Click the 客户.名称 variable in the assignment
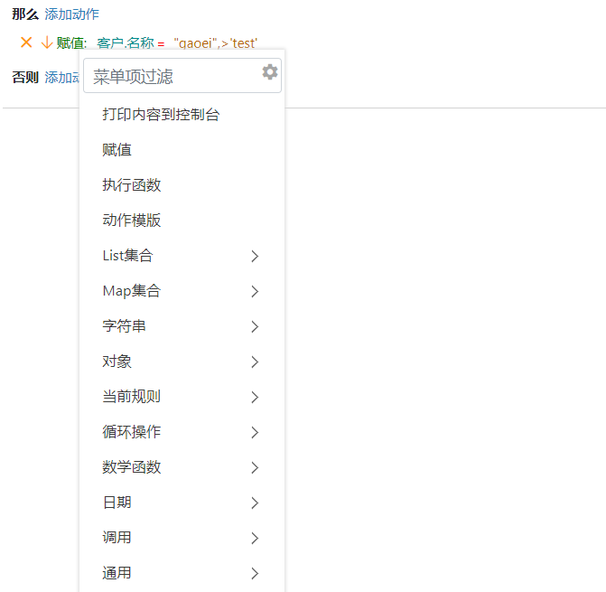The width and height of the screenshot is (606, 592). pos(125,42)
